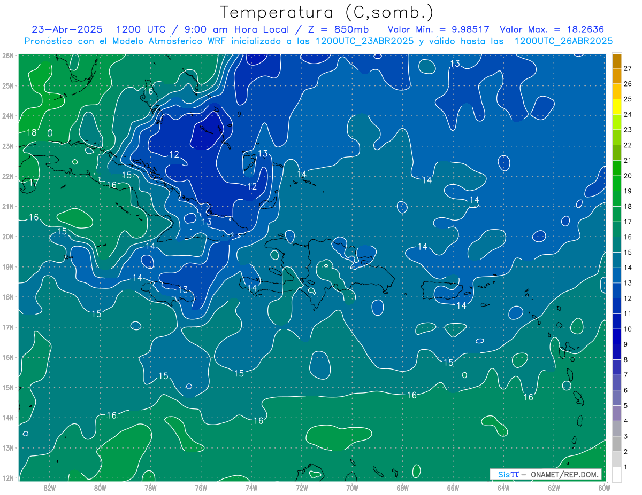The width and height of the screenshot is (642, 495).
Task: Select the dark blue legend swatch between 9 and 10
Action: [617, 337]
